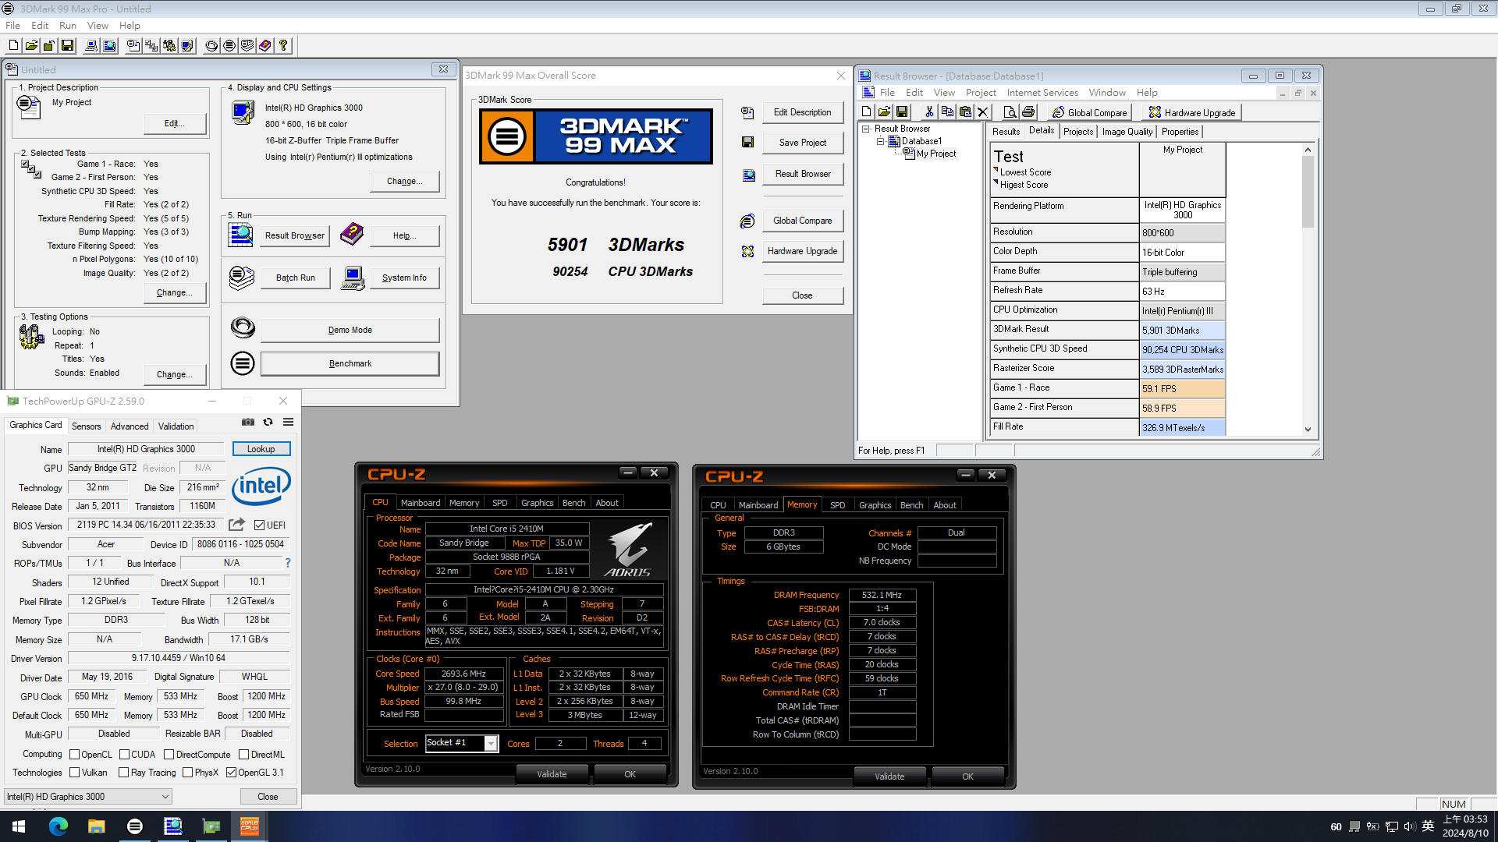The width and height of the screenshot is (1498, 842).
Task: Toggle PhysX checkbox in GPU-Z
Action: click(x=187, y=773)
